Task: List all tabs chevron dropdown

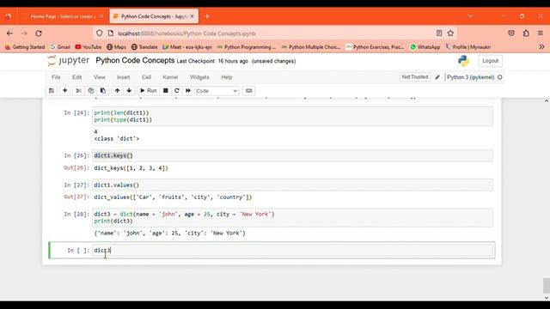Action: (470, 16)
